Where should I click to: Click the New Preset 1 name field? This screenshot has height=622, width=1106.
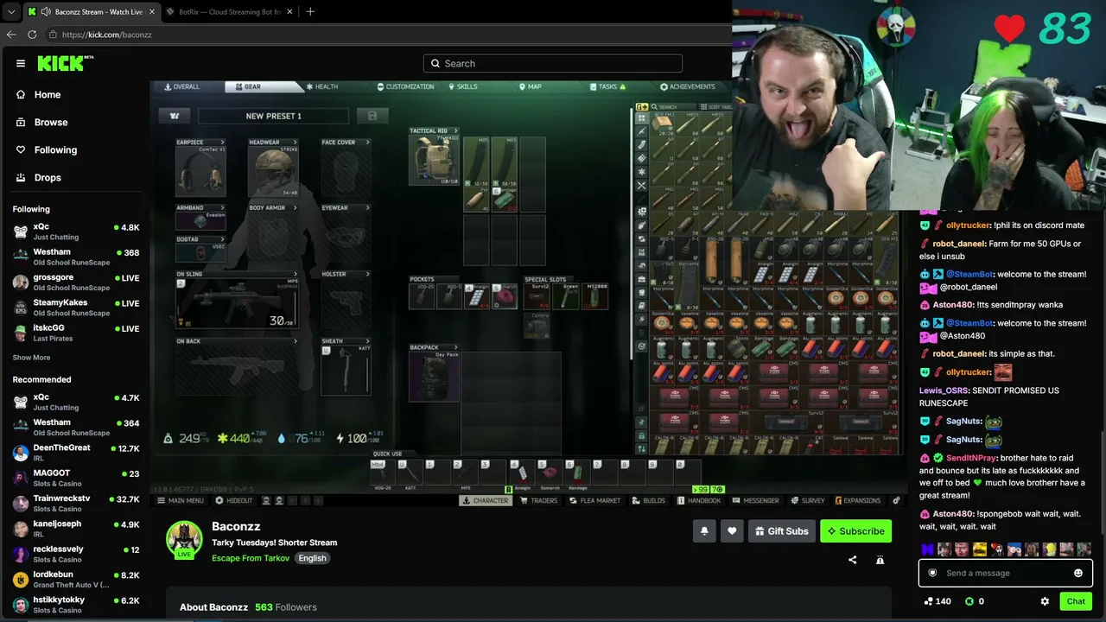click(273, 116)
